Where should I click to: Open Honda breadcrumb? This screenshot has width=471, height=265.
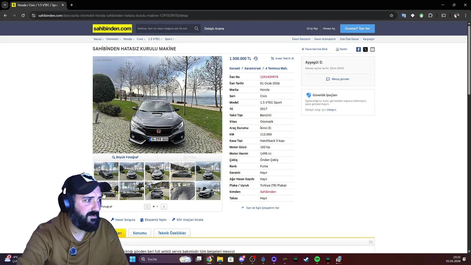pyautogui.click(x=127, y=39)
